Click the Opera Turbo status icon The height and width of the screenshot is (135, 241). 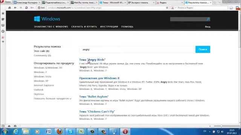(15, 126)
